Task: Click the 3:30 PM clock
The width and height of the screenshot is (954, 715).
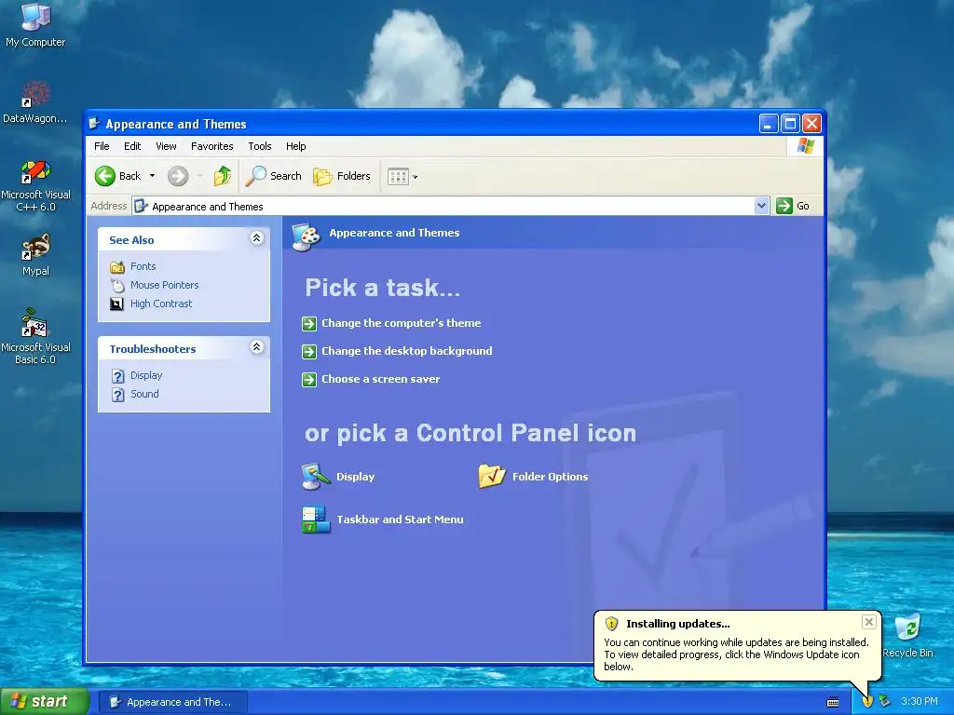Action: tap(920, 701)
